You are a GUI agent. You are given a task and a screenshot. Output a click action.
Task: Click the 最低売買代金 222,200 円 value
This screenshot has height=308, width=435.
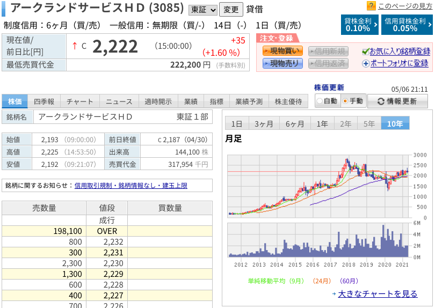190,65
